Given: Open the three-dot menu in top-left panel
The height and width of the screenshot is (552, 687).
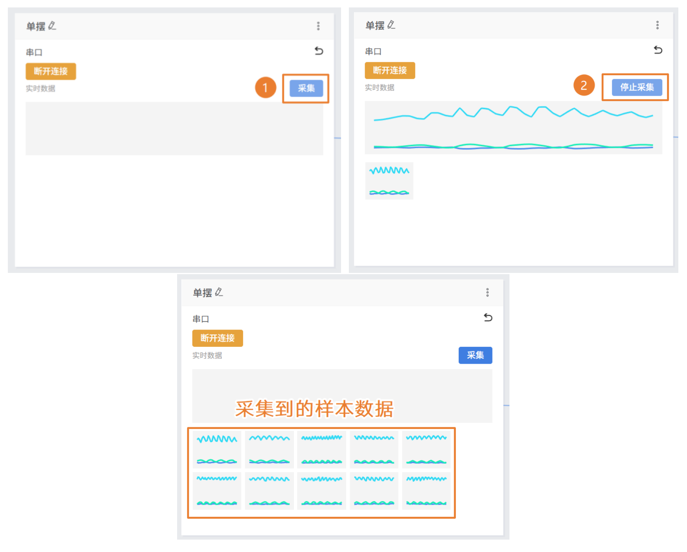Looking at the screenshot, I should [x=318, y=26].
